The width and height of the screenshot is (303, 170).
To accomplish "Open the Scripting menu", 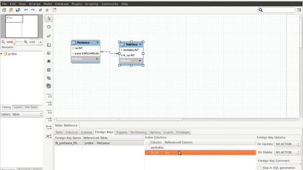I will coord(91,4).
